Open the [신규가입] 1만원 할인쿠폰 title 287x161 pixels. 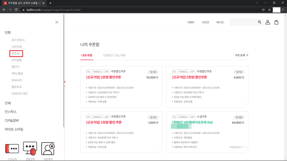tap(104, 77)
